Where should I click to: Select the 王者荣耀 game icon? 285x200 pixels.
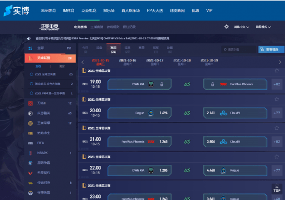[31, 124]
